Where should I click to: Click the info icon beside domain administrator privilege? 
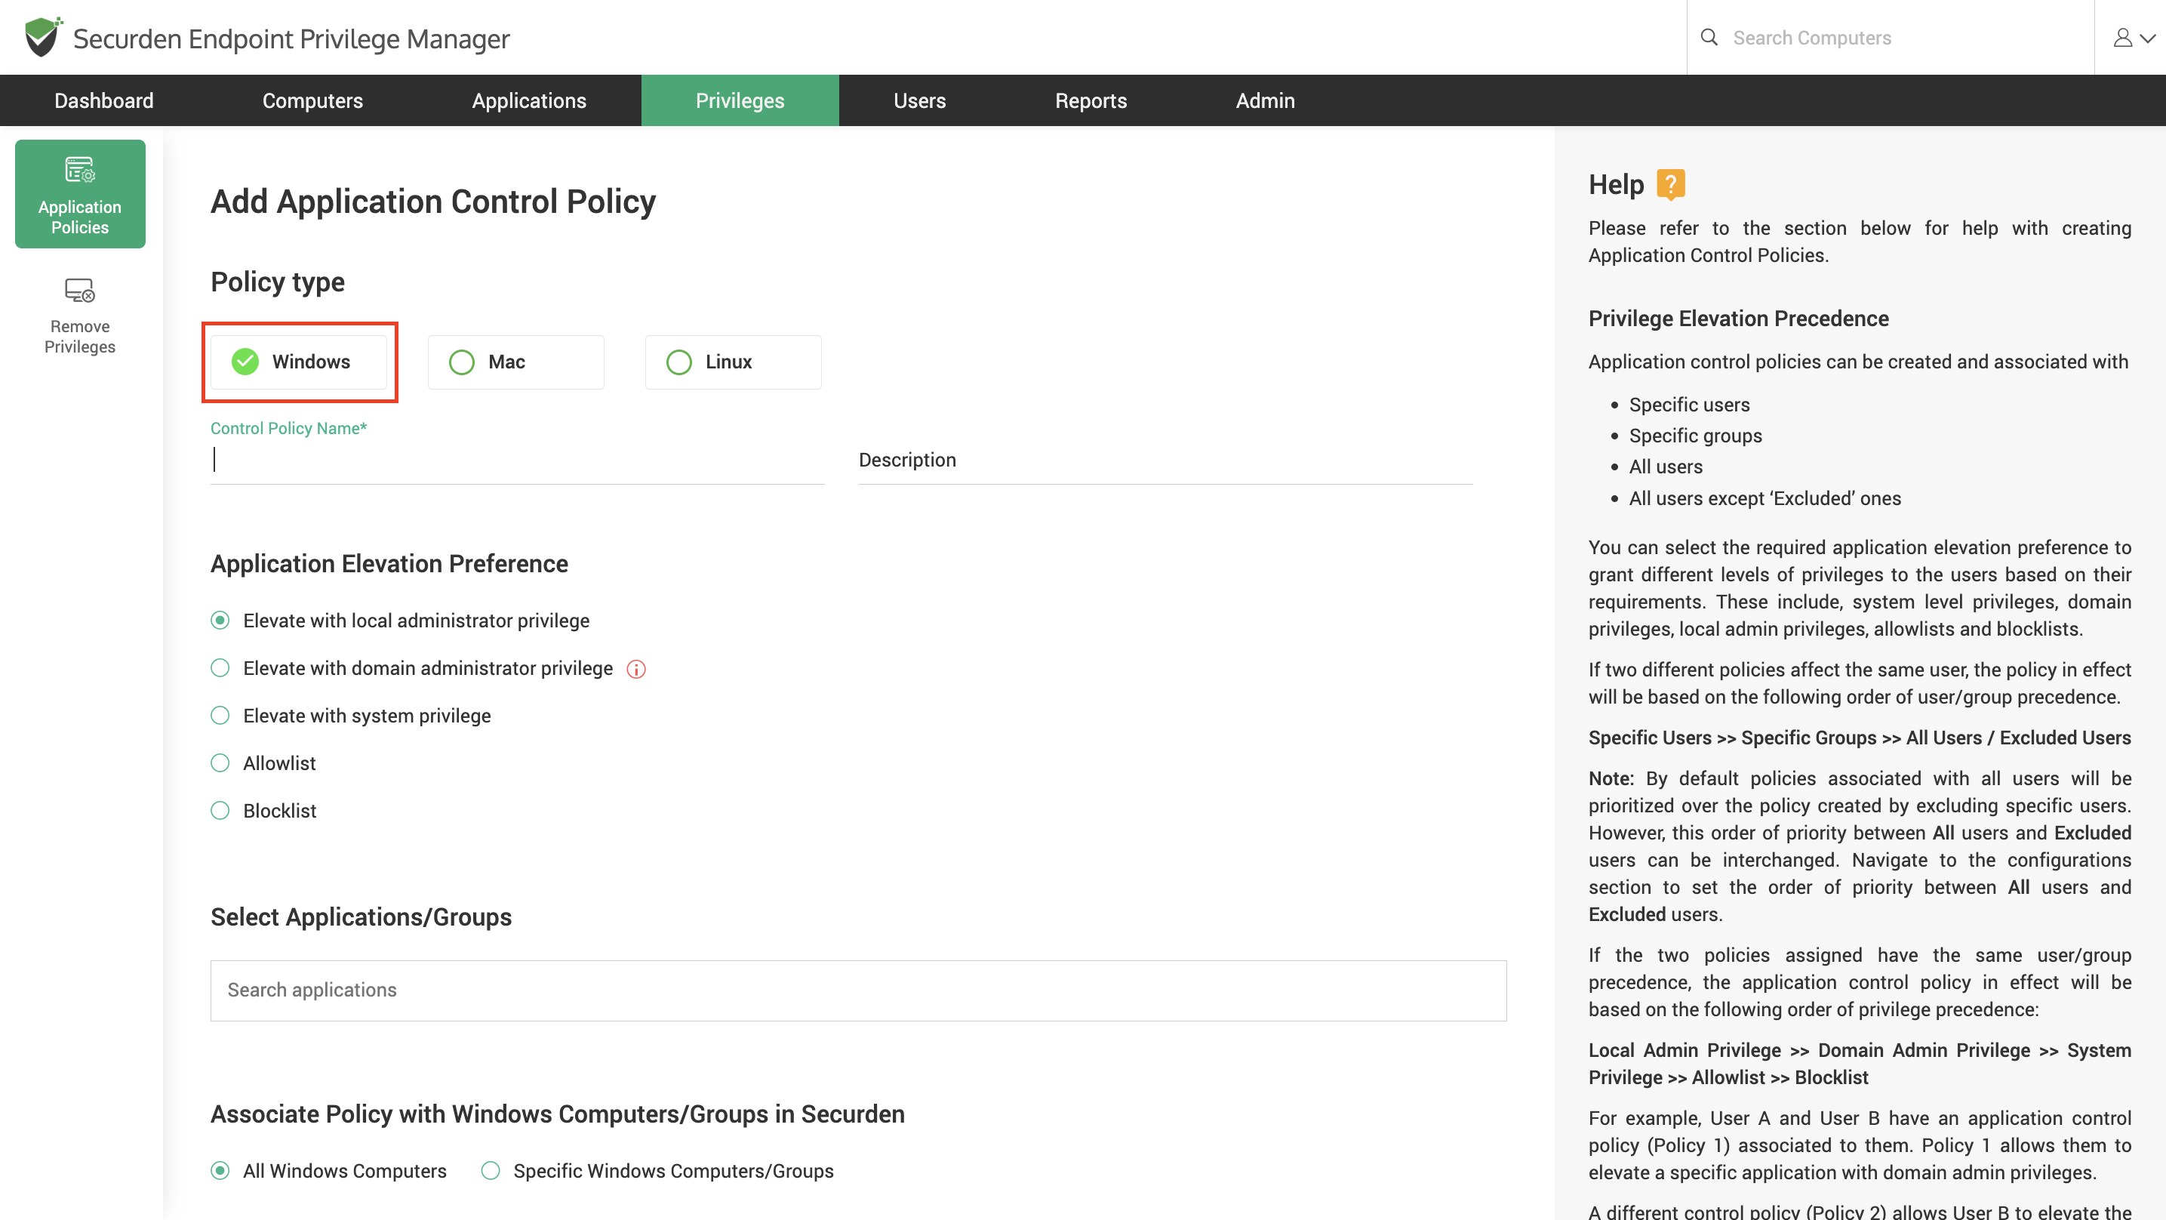[636, 669]
